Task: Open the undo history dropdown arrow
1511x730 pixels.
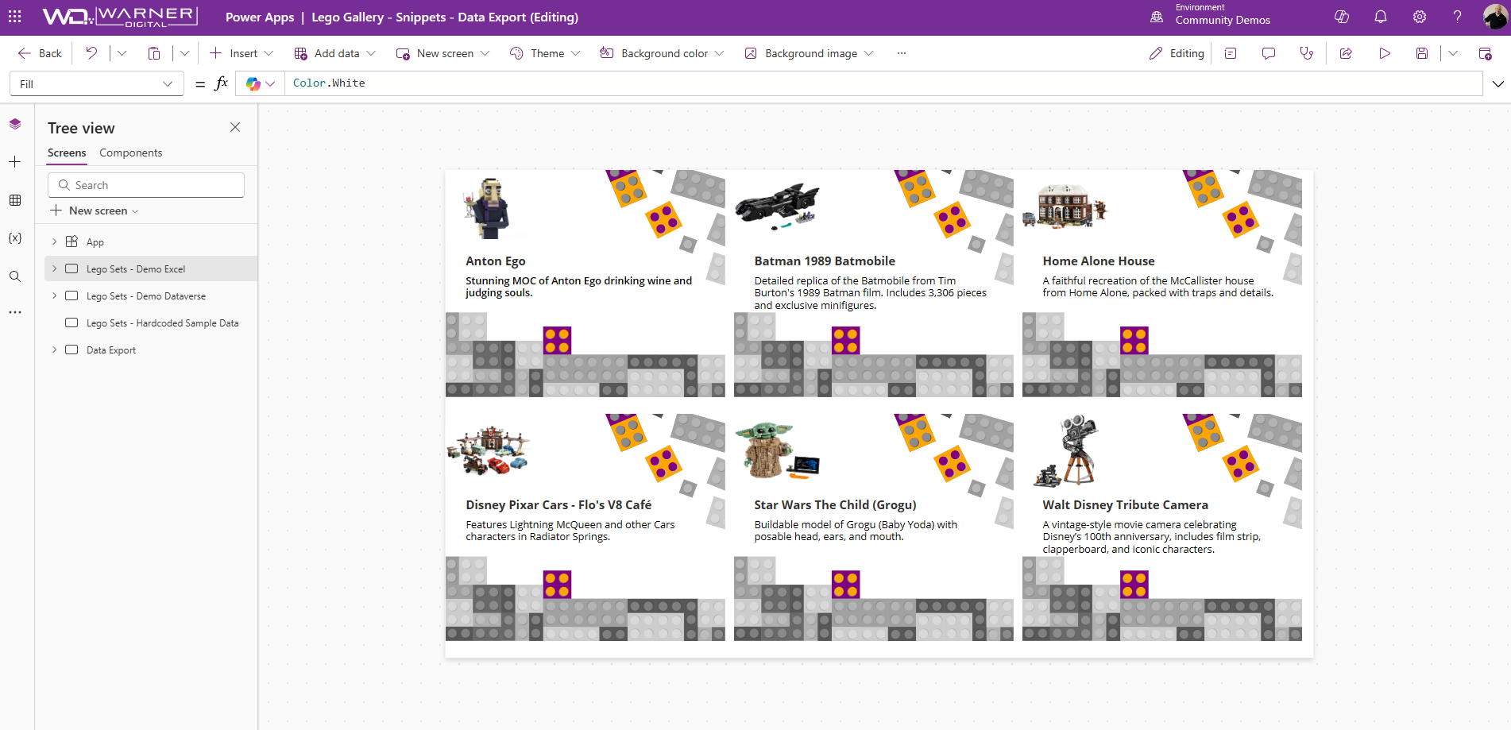Action: [x=122, y=53]
